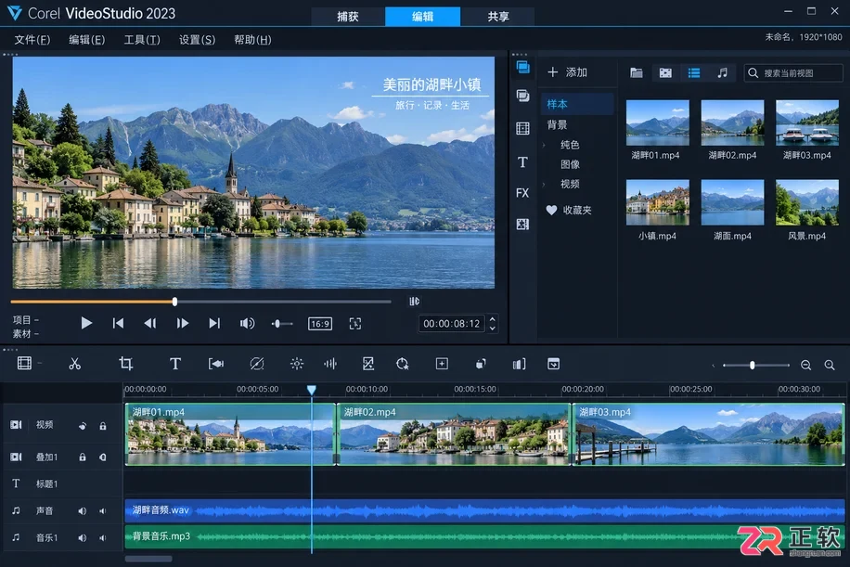This screenshot has height=567, width=850.
Task: Open the FX filters library panel
Action: tap(522, 193)
